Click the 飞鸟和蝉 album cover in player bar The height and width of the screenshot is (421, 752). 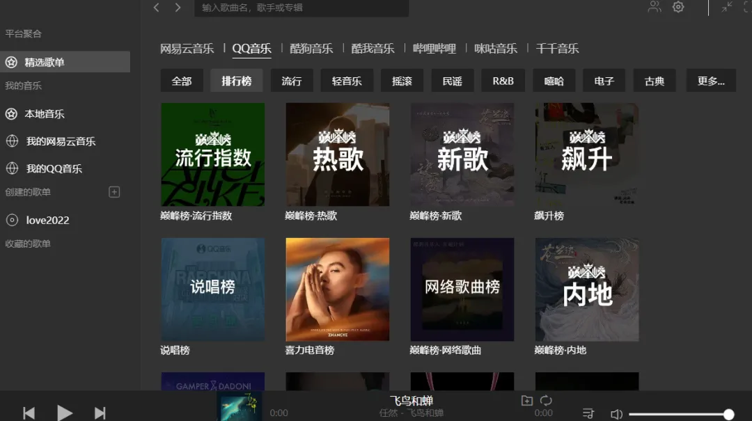point(240,406)
